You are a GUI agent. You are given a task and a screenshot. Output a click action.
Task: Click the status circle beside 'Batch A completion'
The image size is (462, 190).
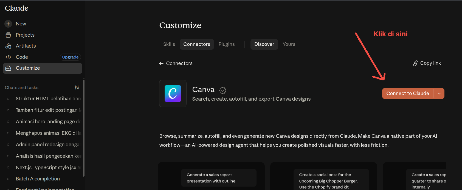coord(8,179)
